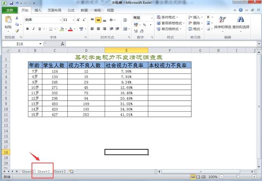Open the 插入 ribbon tab
This screenshot has width=262, height=181.
38,10
